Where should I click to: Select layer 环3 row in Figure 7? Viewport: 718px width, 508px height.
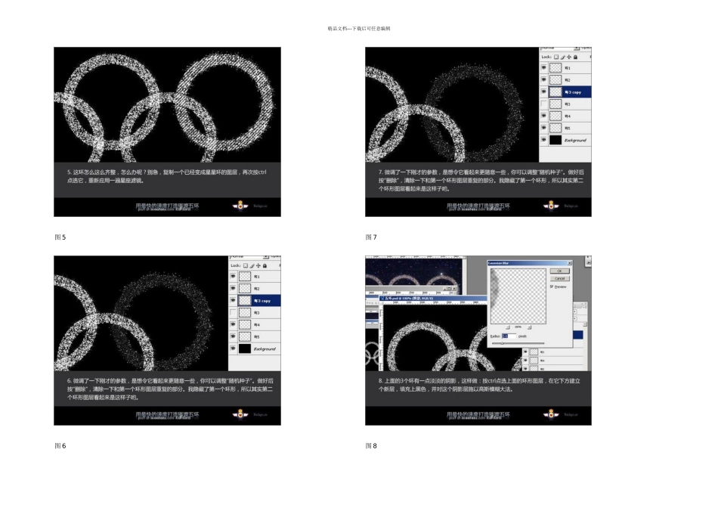565,104
